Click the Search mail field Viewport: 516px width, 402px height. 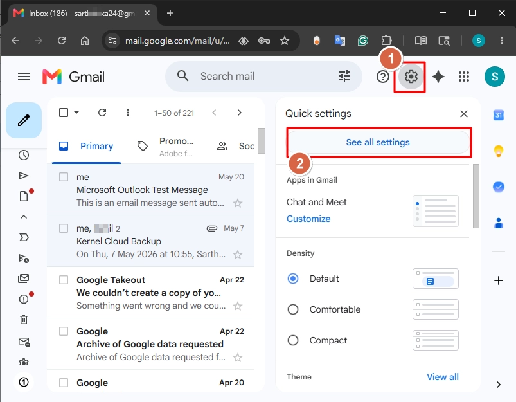(x=263, y=77)
